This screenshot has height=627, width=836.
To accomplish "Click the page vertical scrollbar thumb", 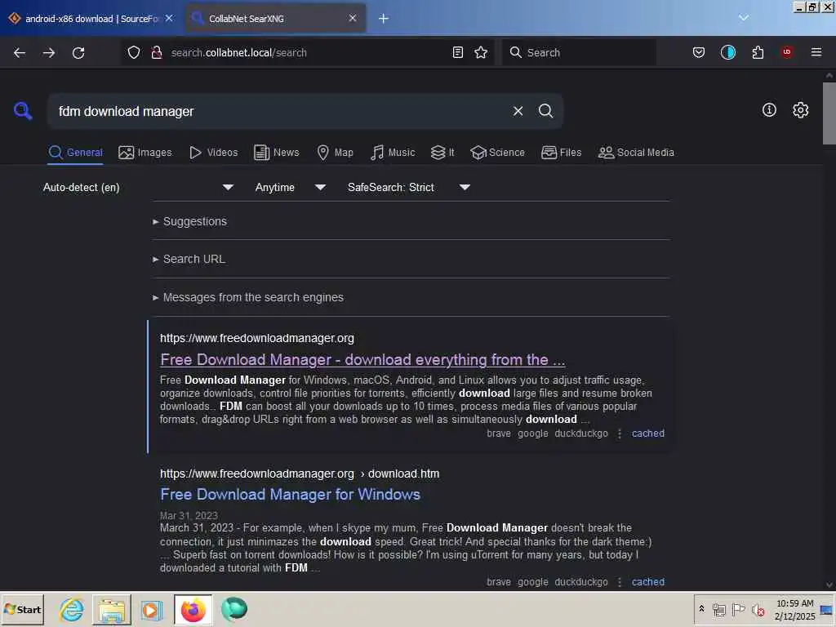I will pyautogui.click(x=829, y=113).
